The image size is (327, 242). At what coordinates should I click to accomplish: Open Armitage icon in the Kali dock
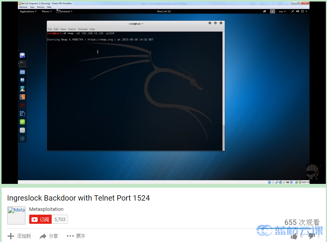[x=22, y=89]
